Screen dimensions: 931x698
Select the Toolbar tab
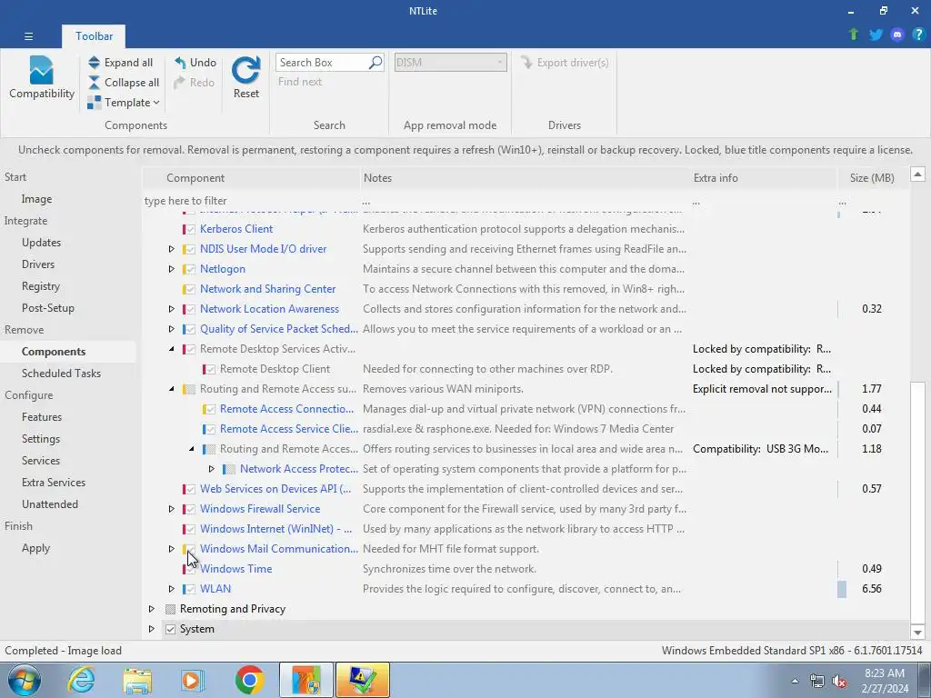click(x=94, y=36)
